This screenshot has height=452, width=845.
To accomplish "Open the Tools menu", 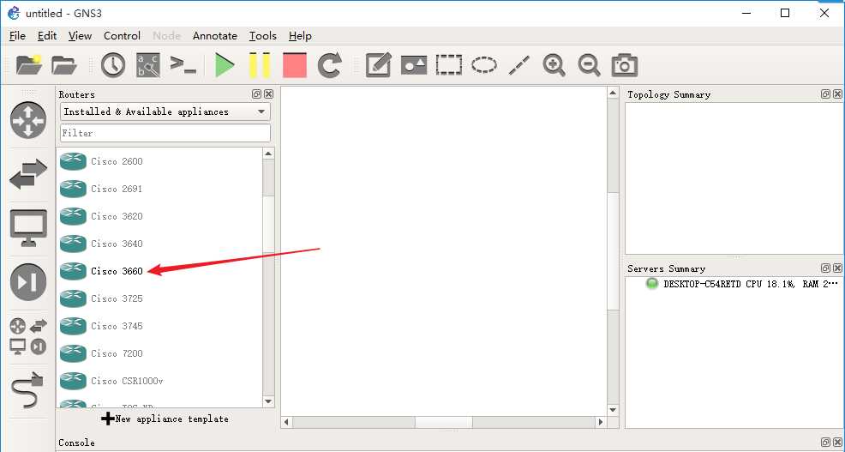I will tap(263, 36).
